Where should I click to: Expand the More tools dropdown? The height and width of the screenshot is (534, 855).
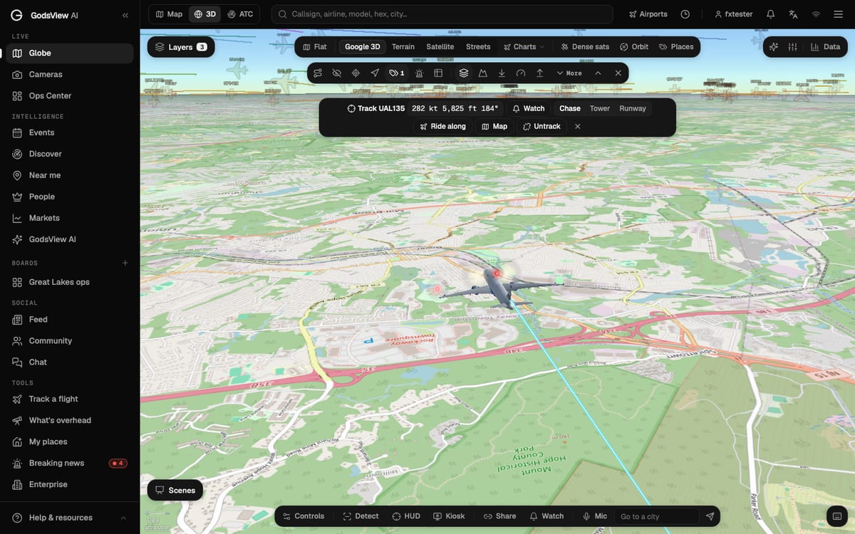pyautogui.click(x=569, y=73)
